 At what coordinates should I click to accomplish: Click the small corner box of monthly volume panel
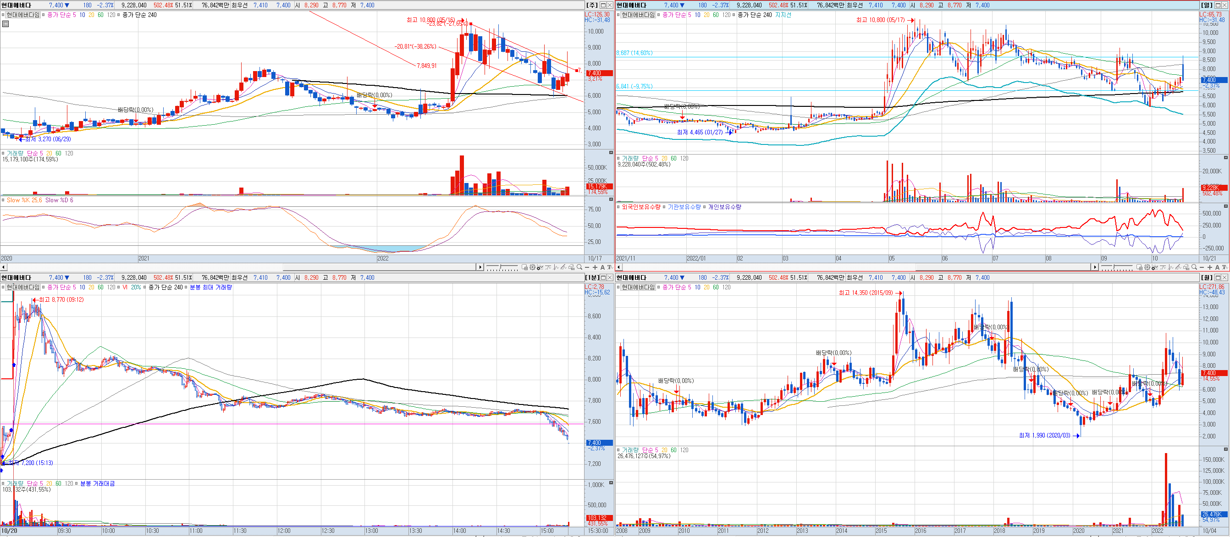[1226, 449]
